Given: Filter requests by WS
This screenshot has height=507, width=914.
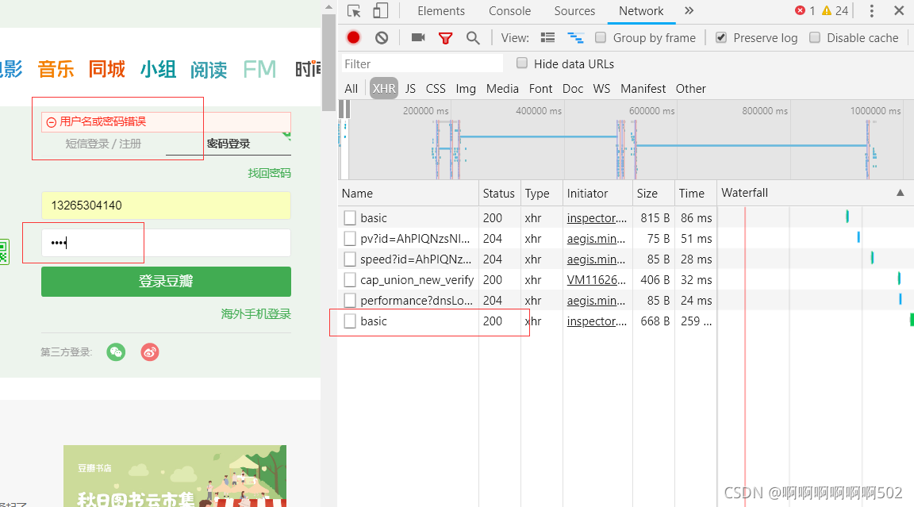Looking at the screenshot, I should point(601,89).
